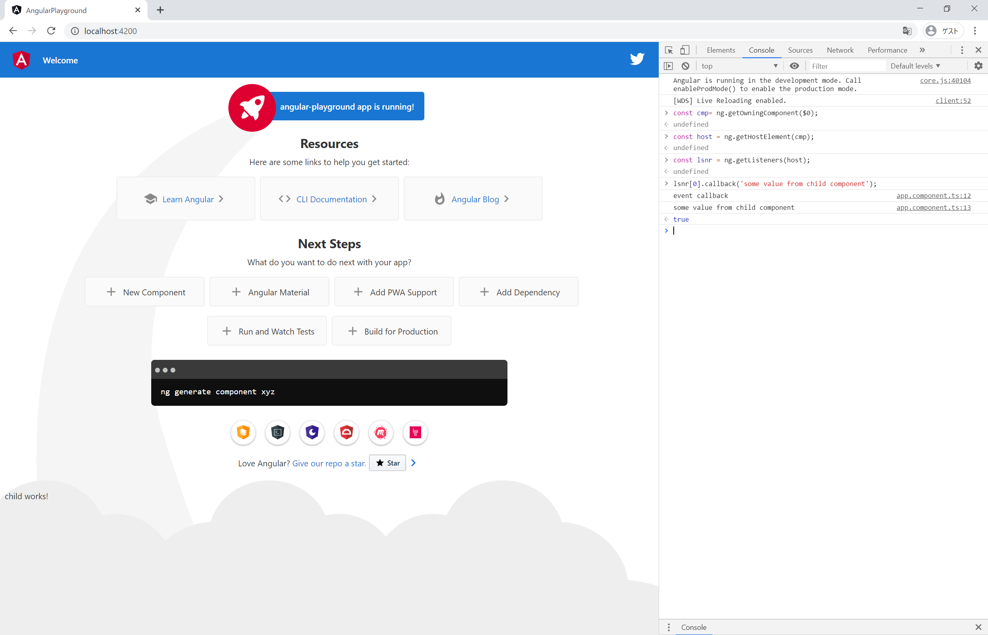This screenshot has width=988, height=635.
Task: Click the Google Translate icon in address bar
Action: click(x=907, y=31)
